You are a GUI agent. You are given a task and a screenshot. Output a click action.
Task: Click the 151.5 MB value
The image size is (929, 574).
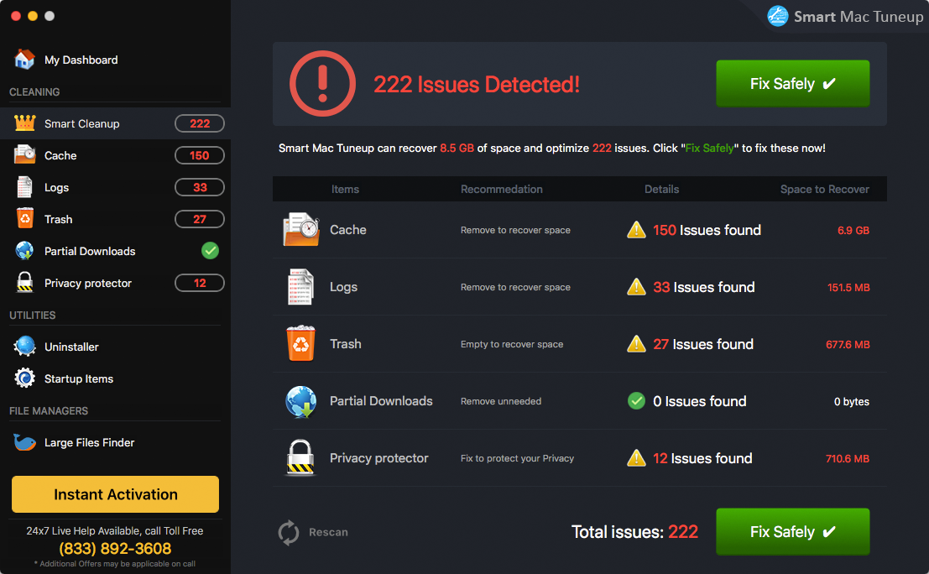pyautogui.click(x=848, y=287)
